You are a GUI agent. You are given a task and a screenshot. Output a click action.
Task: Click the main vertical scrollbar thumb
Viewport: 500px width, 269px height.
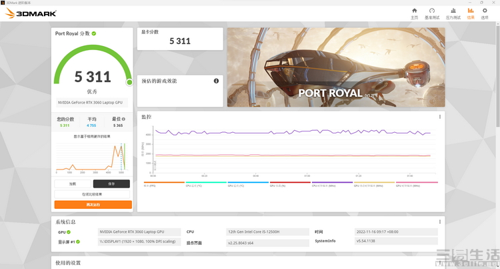click(498, 76)
